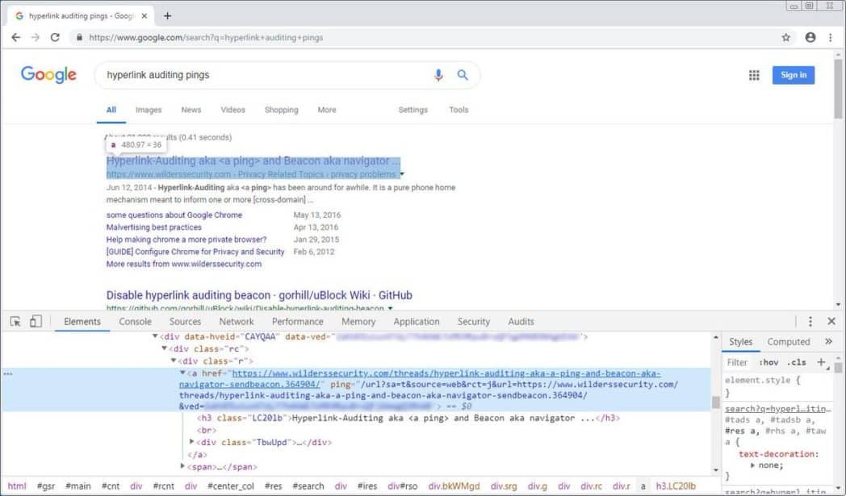
Task: Open search Settings
Action: tap(413, 110)
